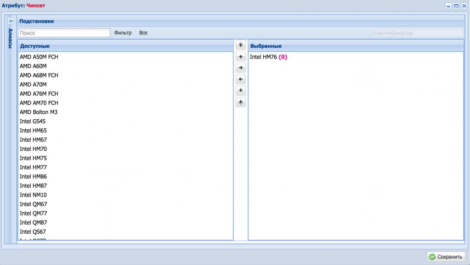Remove selected item with left arrow button
The height and width of the screenshot is (265, 470).
tap(240, 79)
